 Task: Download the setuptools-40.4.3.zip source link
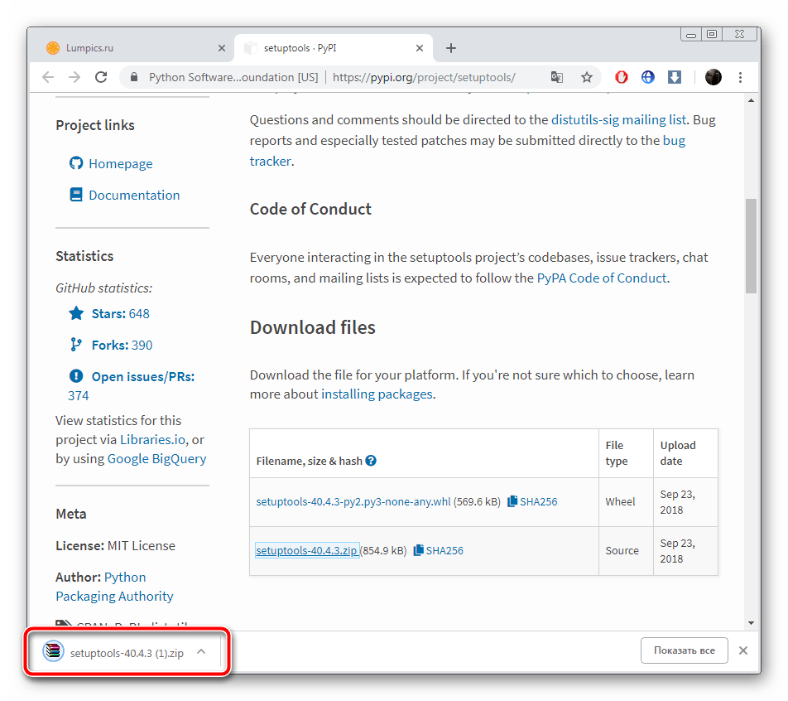tap(307, 550)
